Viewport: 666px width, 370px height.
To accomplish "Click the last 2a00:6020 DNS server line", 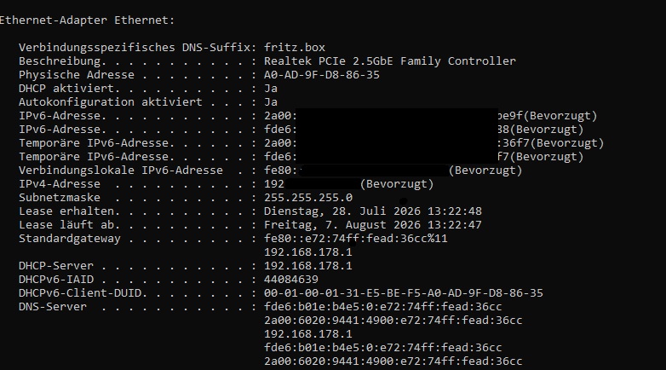I will point(393,361).
